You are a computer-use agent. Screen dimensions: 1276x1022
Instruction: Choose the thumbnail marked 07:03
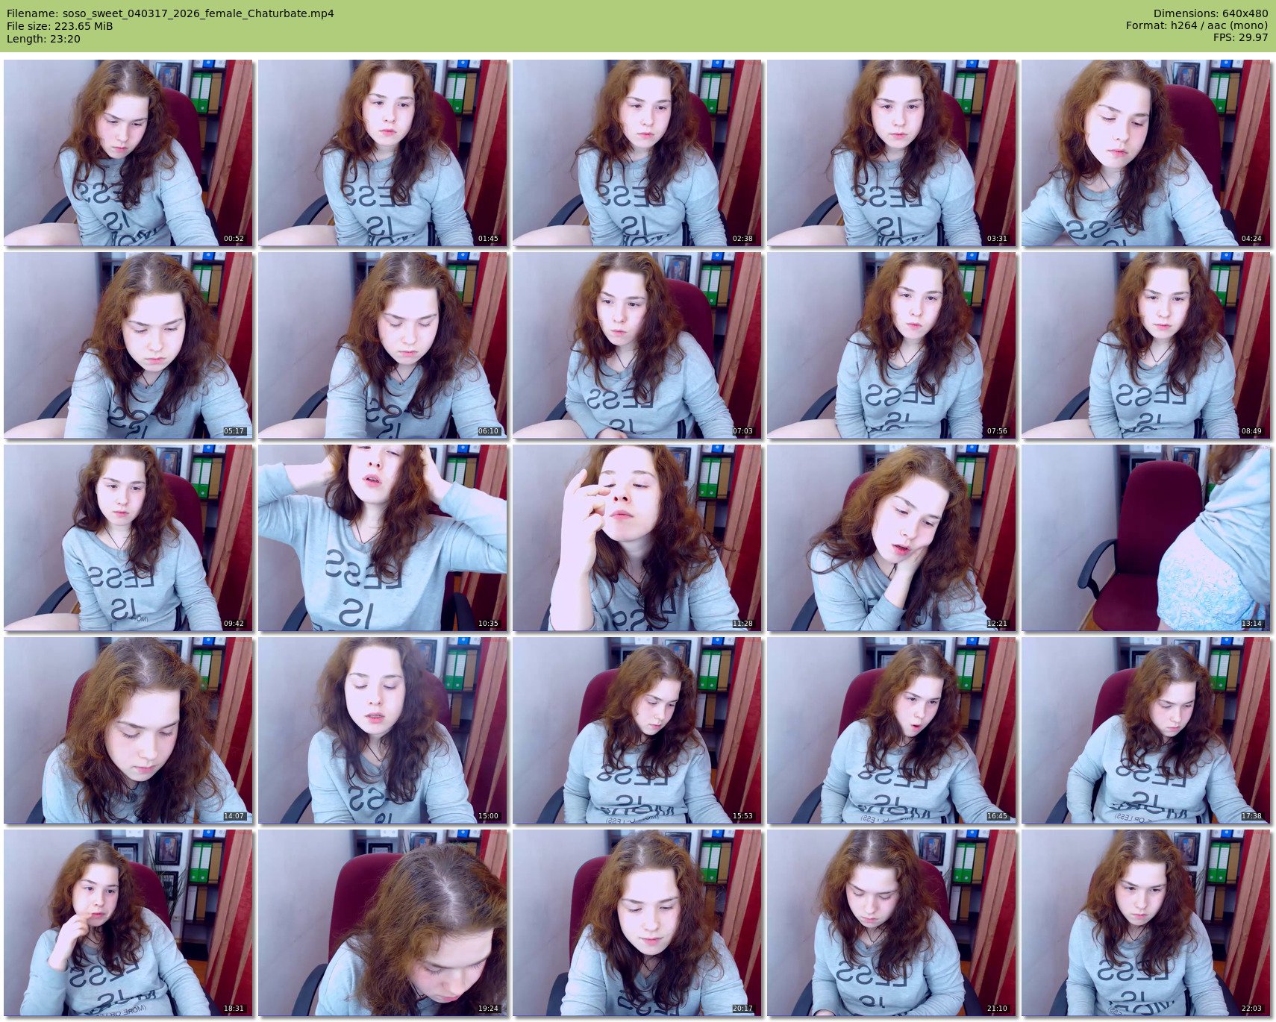pos(637,345)
